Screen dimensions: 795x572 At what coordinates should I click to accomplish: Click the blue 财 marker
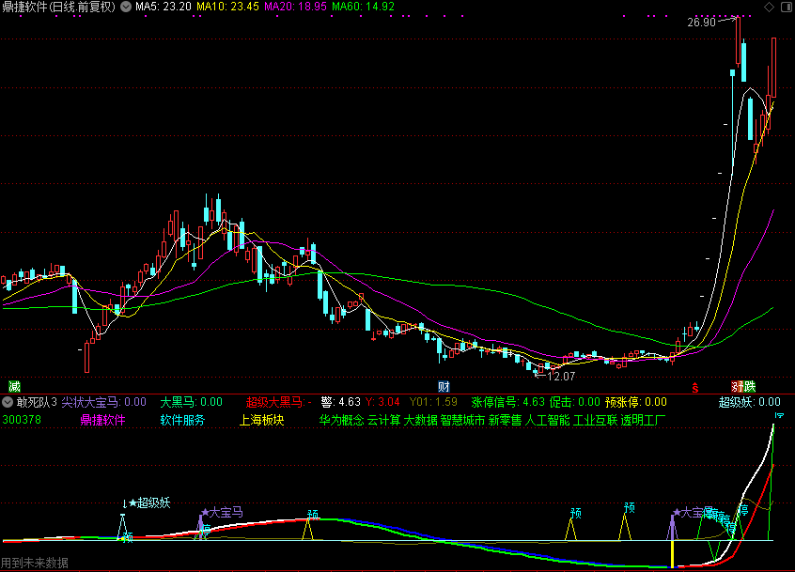[444, 387]
